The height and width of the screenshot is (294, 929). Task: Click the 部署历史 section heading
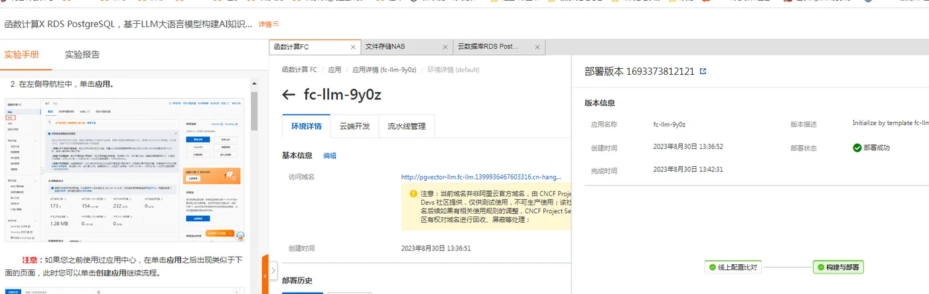[297, 281]
